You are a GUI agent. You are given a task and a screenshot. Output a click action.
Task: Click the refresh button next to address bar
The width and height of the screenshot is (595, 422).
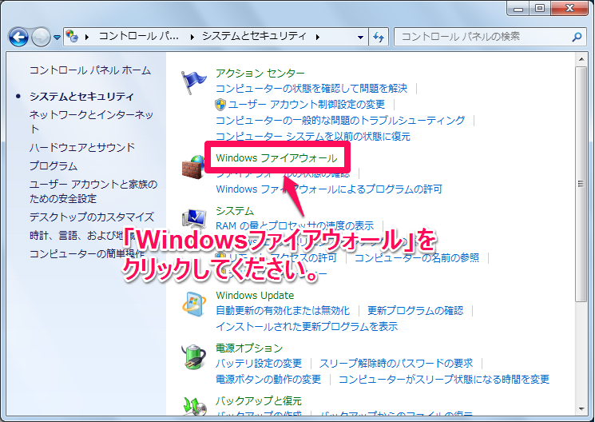point(379,37)
